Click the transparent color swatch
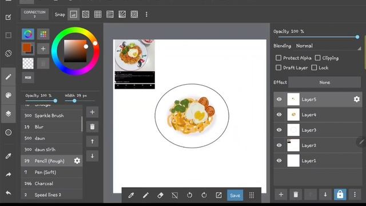Image resolution: width=366 pixels, height=206 pixels. click(x=28, y=64)
